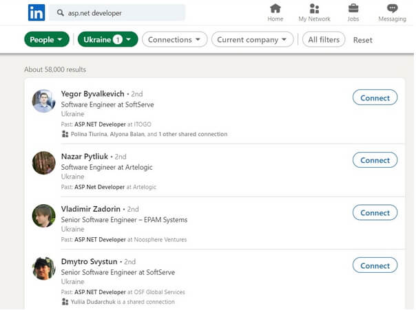Open the Messaging icon
This screenshot has height=310, width=416.
pos(392,8)
